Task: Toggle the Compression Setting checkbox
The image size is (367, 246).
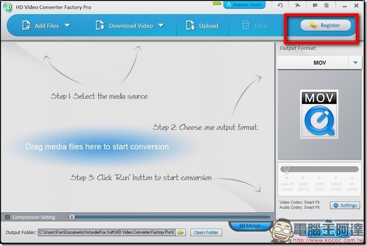Action: [x=7, y=217]
